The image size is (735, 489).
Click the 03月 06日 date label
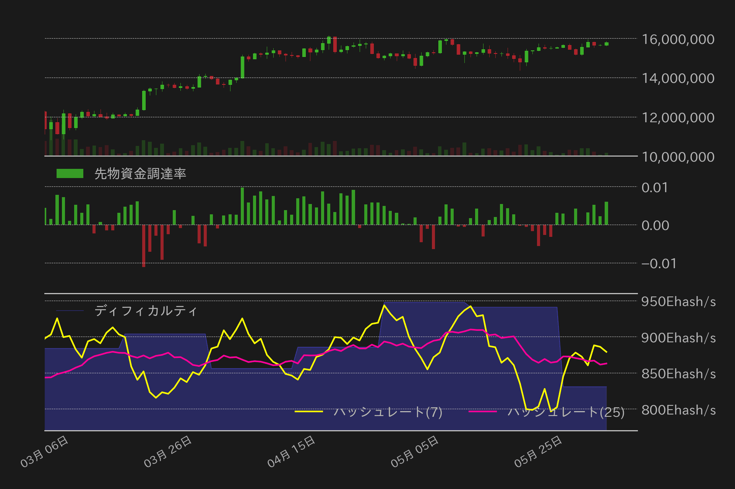click(45, 452)
